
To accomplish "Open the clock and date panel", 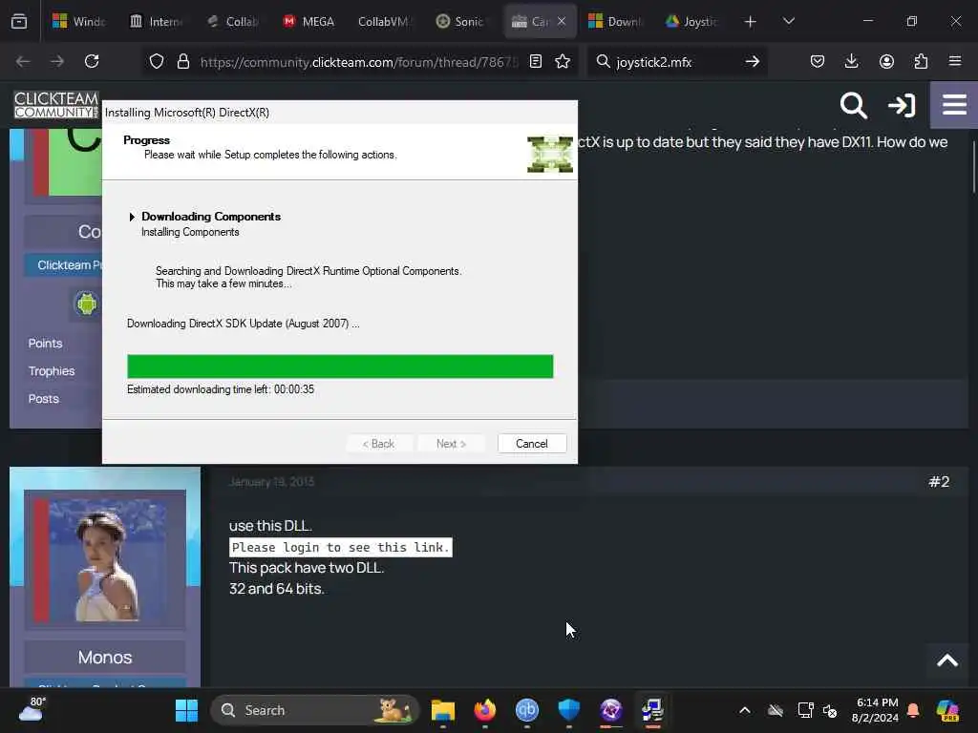I will tap(875, 710).
